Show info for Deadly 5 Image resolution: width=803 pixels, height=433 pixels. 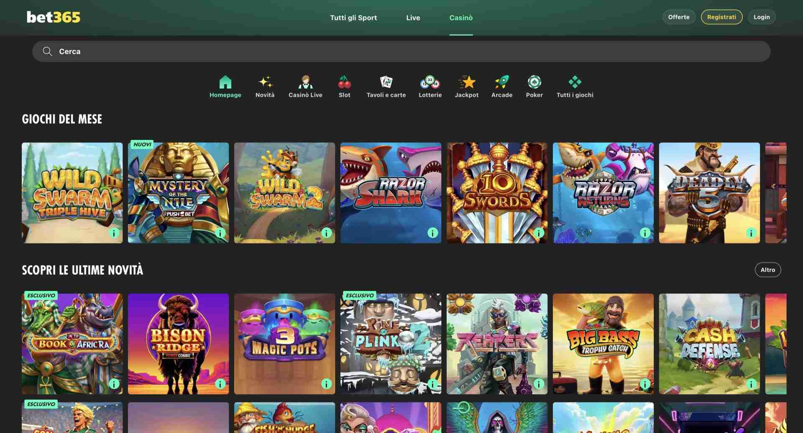pos(752,233)
